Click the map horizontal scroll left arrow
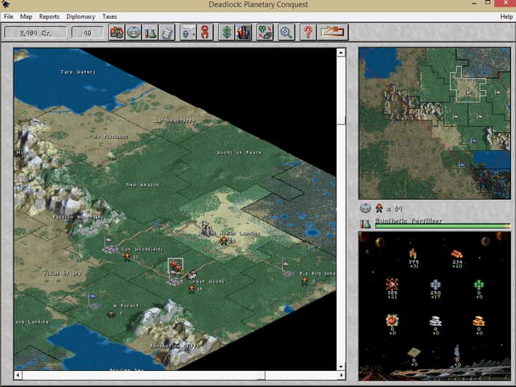This screenshot has width=516, height=387. pos(18,375)
